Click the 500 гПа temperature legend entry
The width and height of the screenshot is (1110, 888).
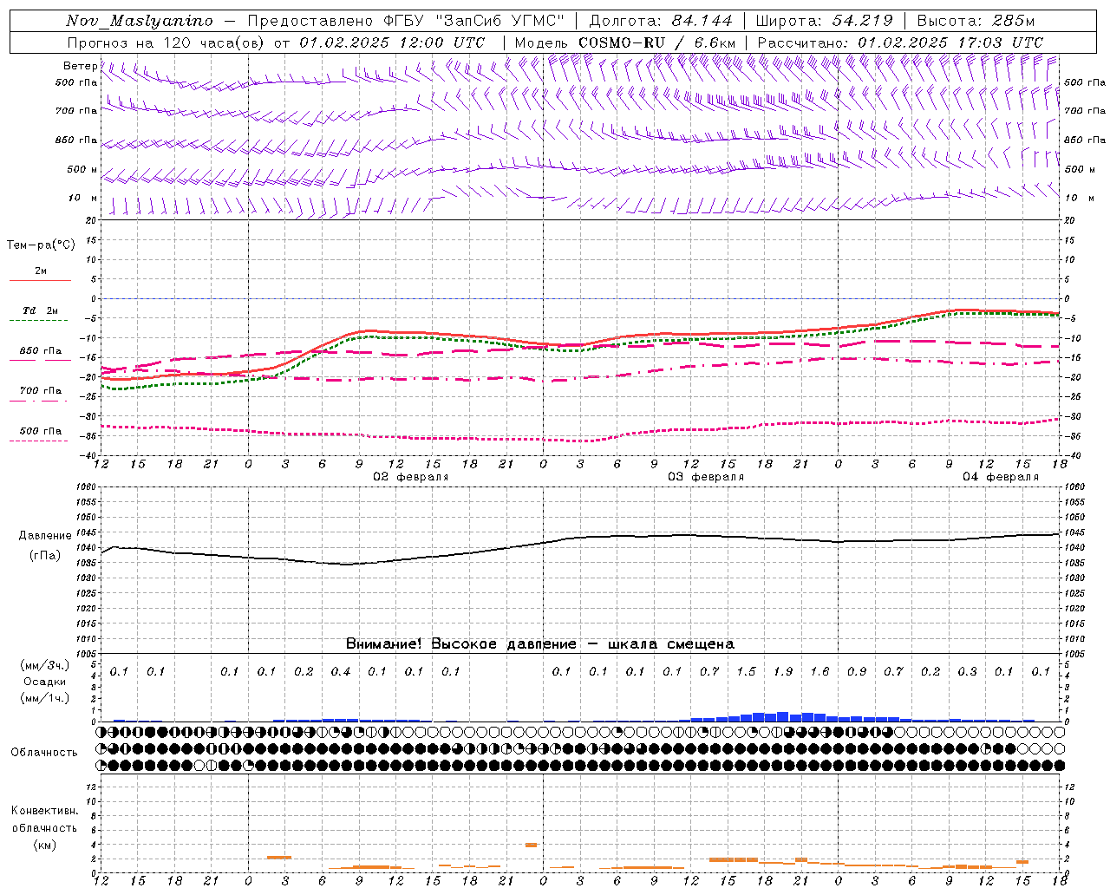coord(41,431)
